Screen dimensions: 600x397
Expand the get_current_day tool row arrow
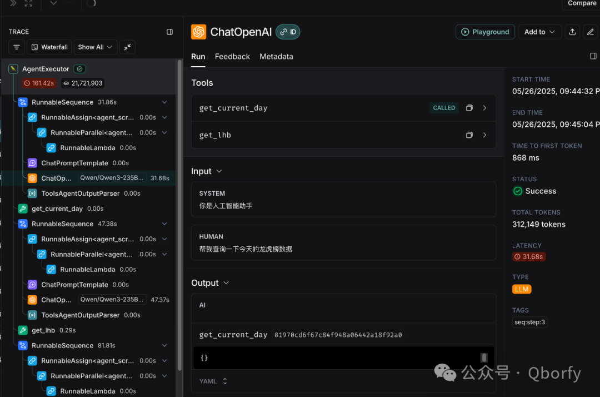(x=484, y=108)
